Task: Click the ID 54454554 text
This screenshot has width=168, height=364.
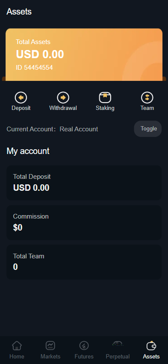Action: [34, 68]
